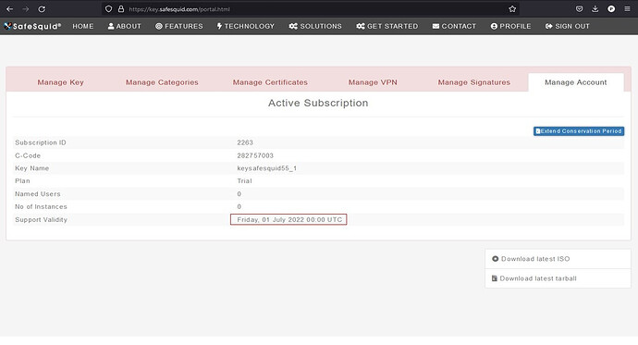The image size is (638, 345).
Task: Click Download latest tarball link
Action: (x=538, y=278)
